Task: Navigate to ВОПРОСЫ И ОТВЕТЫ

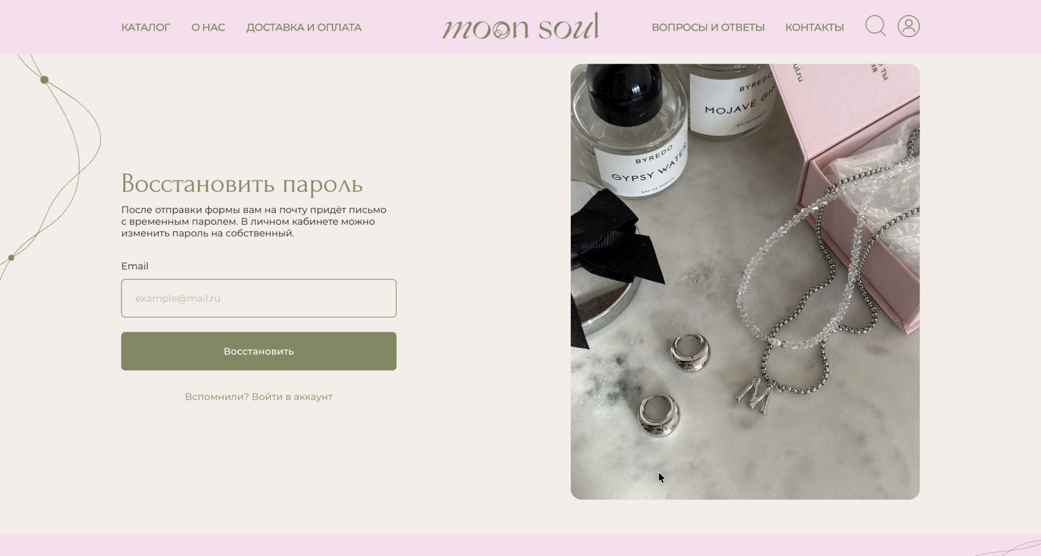Action: [x=708, y=27]
